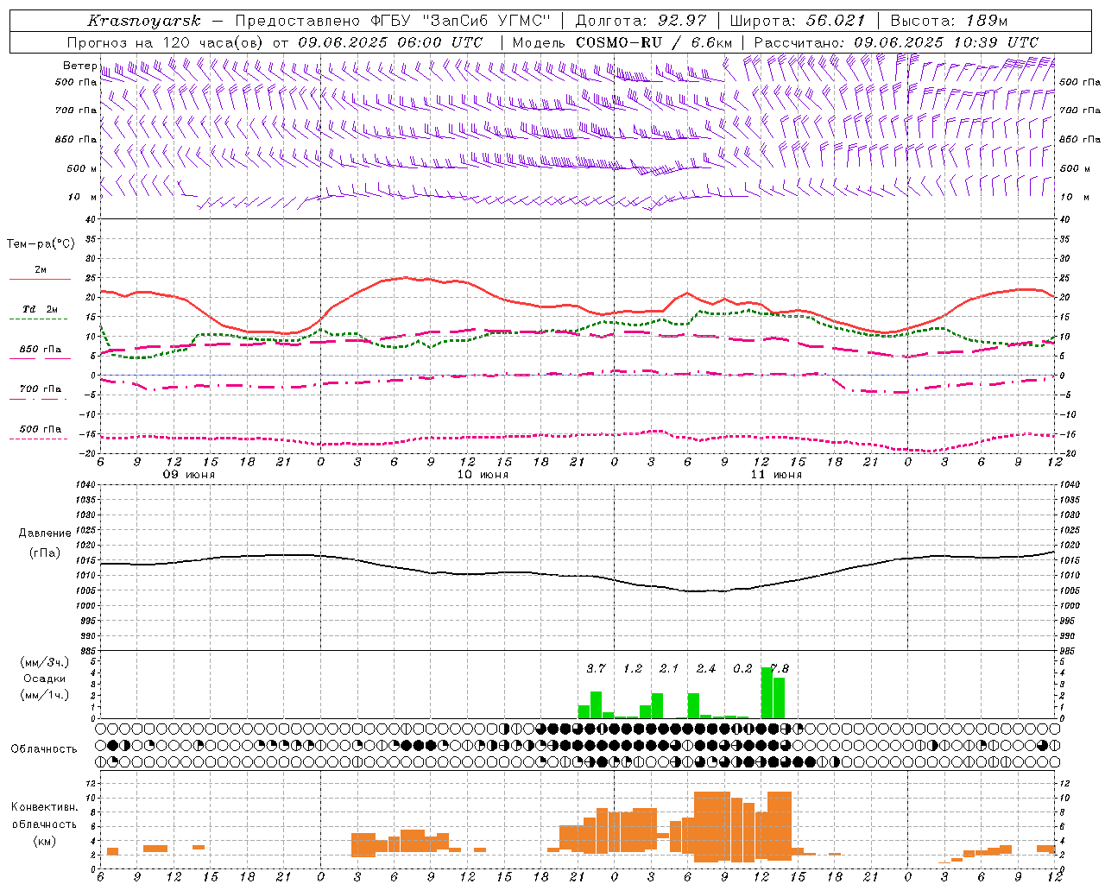Image resolution: width=1105 pixels, height=884 pixels.
Task: Select the '2.1' precipitation total
Action: [669, 668]
